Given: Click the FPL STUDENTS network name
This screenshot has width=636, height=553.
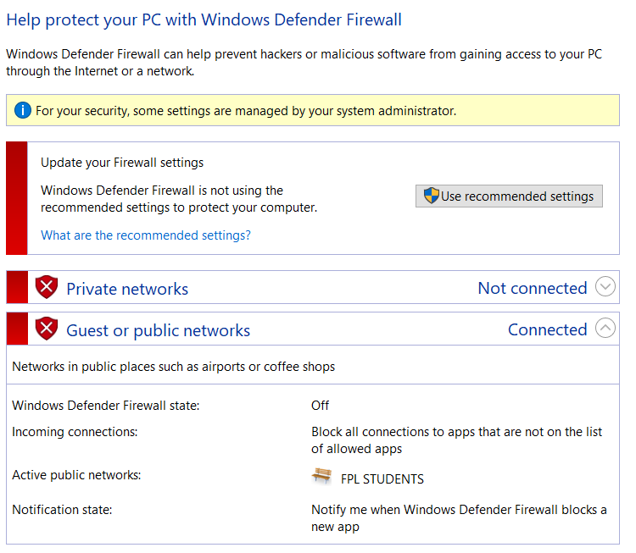Looking at the screenshot, I should pyautogui.click(x=382, y=479).
